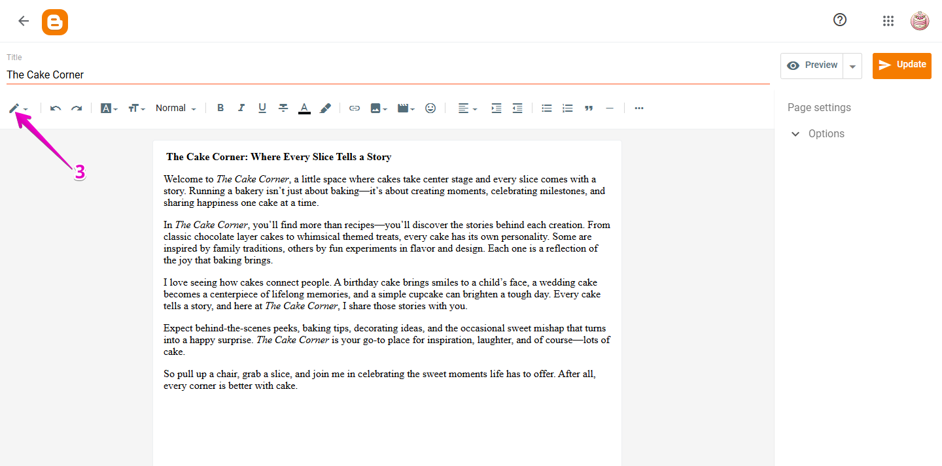Insert an image into the post
This screenshot has height=466, width=942.
click(x=375, y=108)
